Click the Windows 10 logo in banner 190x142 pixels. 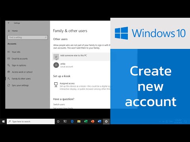[121, 33]
